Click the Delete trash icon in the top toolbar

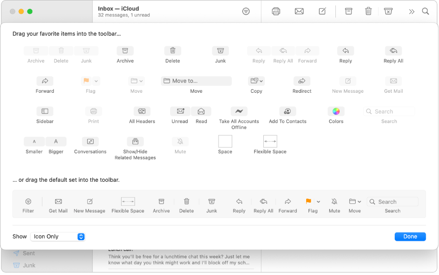pyautogui.click(x=368, y=11)
